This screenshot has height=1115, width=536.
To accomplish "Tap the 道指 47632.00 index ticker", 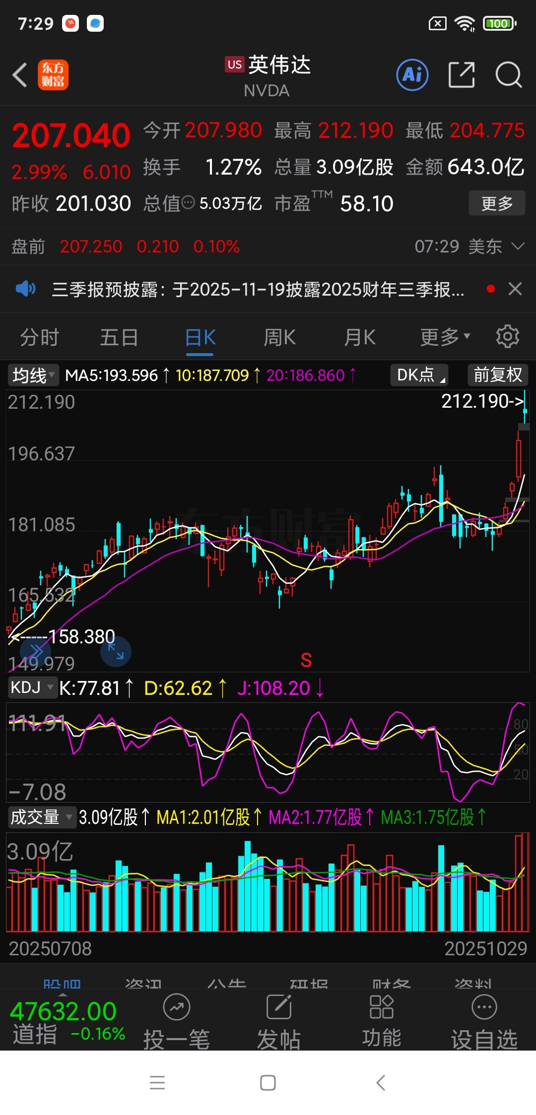I will coord(67,1023).
